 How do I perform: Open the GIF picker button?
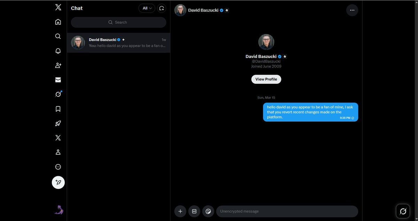194,211
